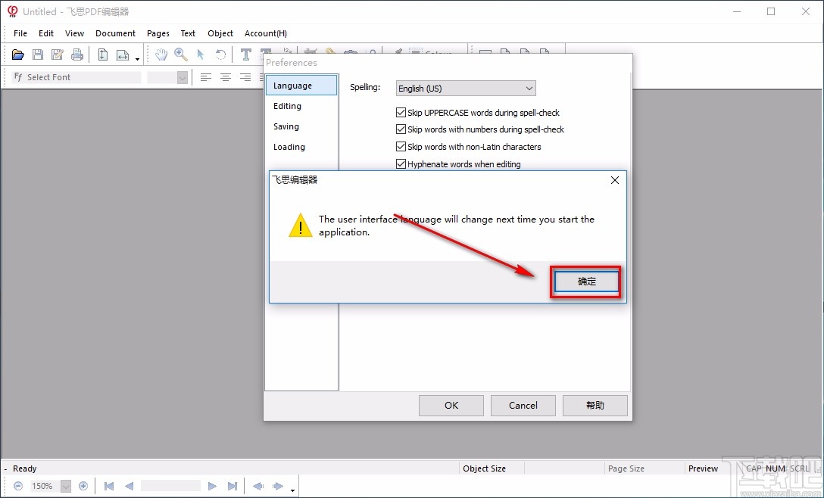
Task: Uncheck Skip UPPERCASE words during spell-check
Action: coord(401,113)
